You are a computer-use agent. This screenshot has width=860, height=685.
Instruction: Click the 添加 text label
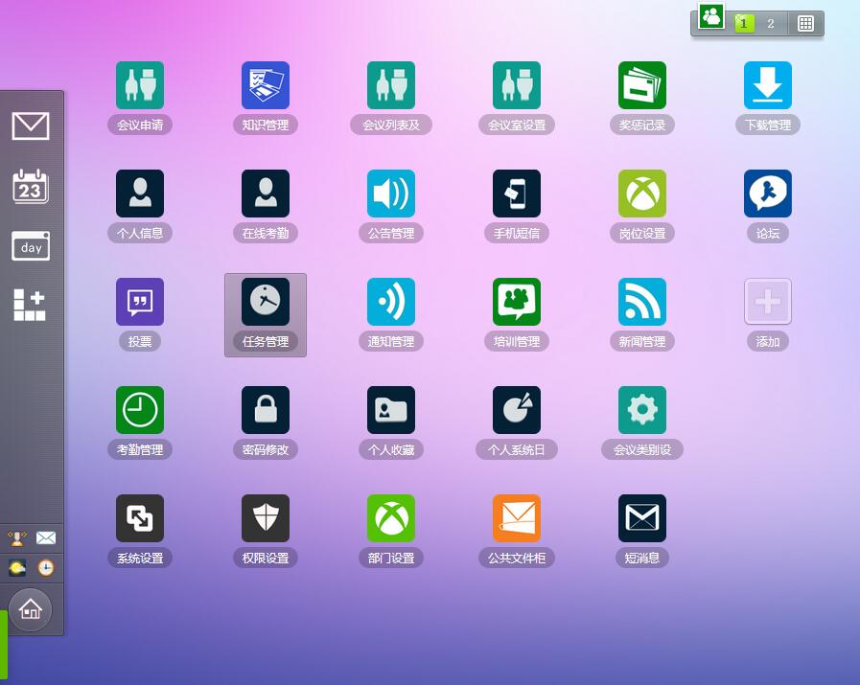point(768,341)
